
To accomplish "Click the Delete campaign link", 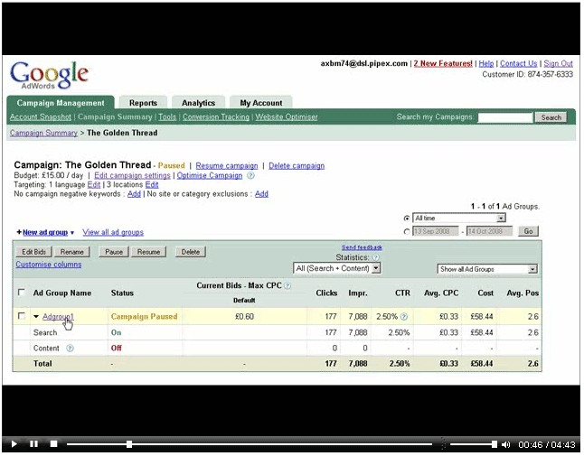I will tap(297, 166).
